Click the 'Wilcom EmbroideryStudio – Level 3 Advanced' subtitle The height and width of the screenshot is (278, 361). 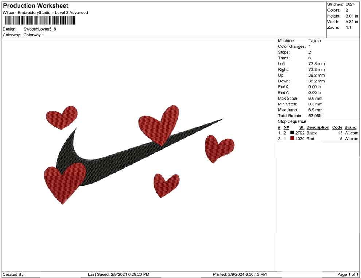(45, 13)
